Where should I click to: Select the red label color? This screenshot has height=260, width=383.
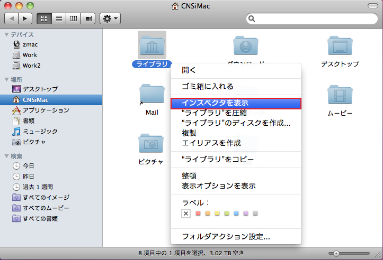point(199,213)
